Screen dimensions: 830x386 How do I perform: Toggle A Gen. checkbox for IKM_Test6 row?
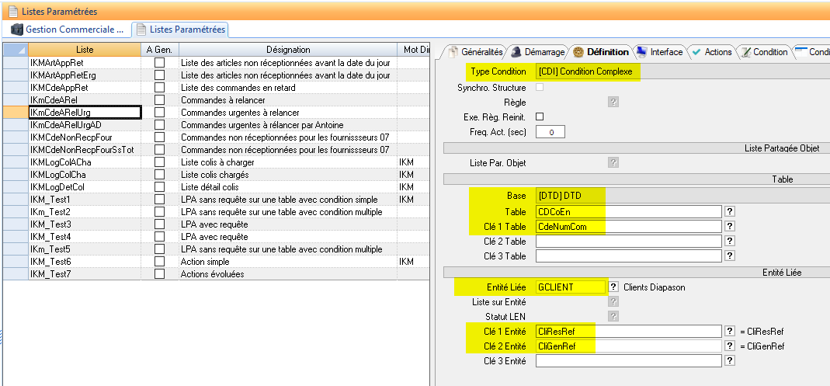coord(159,262)
